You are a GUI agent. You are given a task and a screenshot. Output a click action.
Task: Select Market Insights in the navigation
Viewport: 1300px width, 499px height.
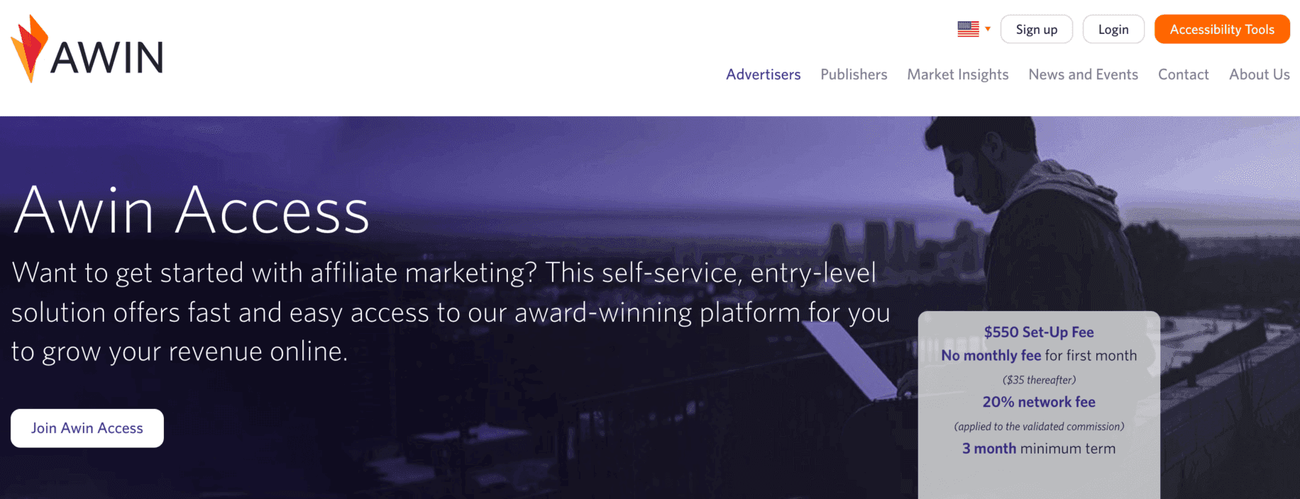(957, 74)
